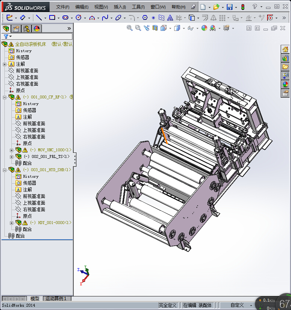
Task: Open the Design Library pane
Action: pos(285,58)
